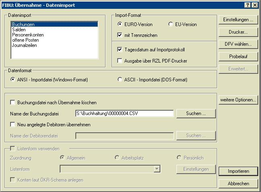Viewport: 261px width, 192px height.
Task: Uncheck Tagesdatum auf Importprotokoll
Action: tap(120, 50)
